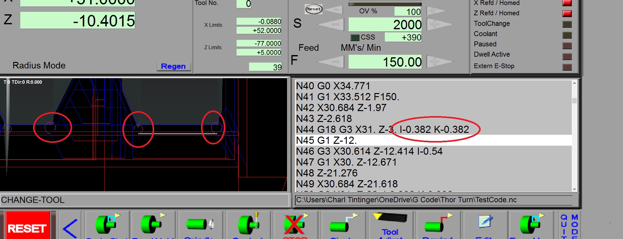
Task: Turn on Coolant via toolbar icon
Action: 248,225
